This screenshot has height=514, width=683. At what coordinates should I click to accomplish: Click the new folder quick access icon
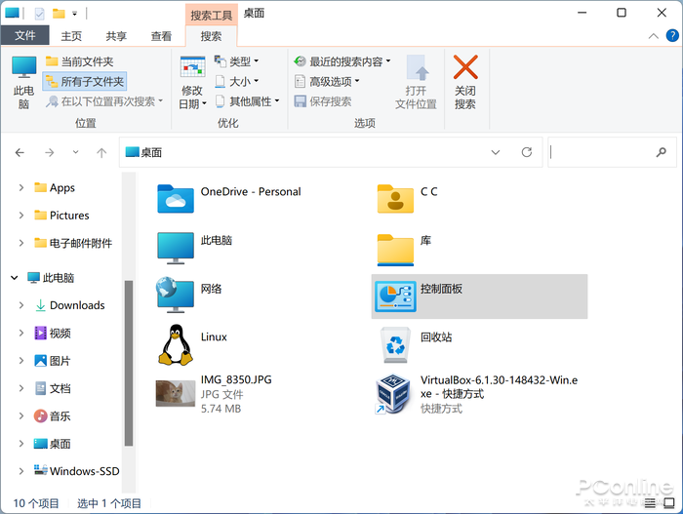tap(59, 14)
